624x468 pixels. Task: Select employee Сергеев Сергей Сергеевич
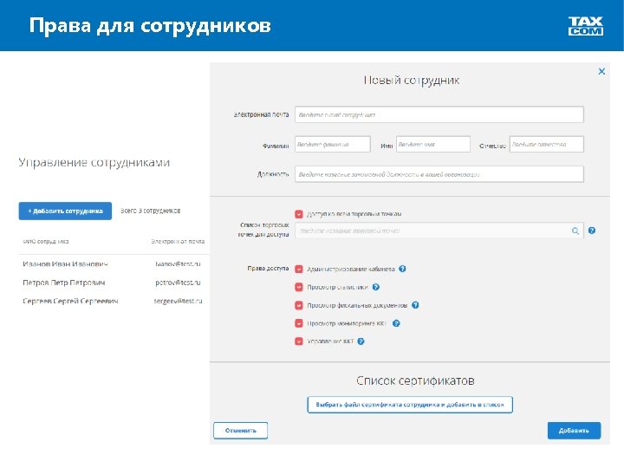click(70, 301)
